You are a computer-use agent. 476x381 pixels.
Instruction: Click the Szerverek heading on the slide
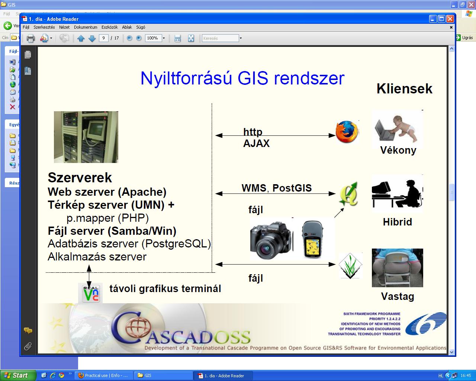click(x=80, y=177)
